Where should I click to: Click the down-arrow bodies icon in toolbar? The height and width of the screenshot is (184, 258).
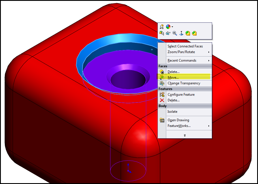pos(162,27)
